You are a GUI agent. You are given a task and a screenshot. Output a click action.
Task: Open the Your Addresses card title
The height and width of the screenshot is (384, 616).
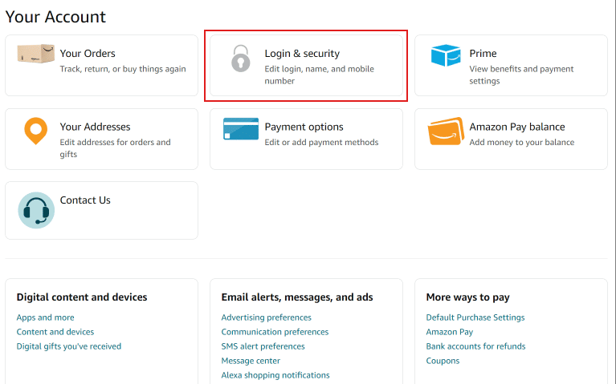(95, 127)
